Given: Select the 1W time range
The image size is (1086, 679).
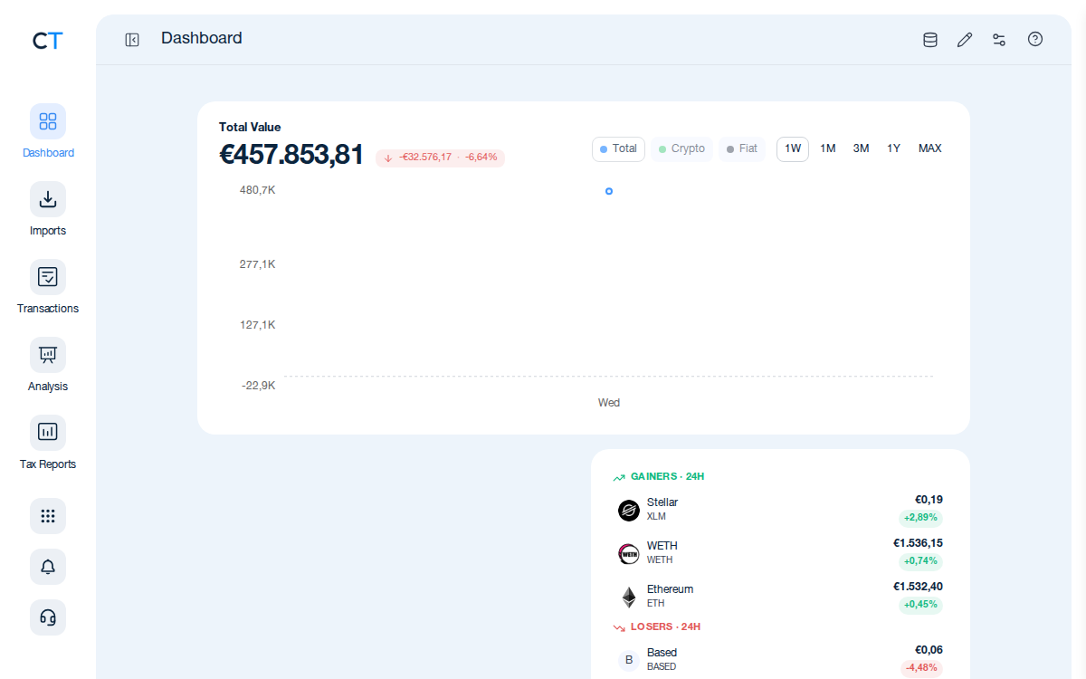Looking at the screenshot, I should click(793, 149).
